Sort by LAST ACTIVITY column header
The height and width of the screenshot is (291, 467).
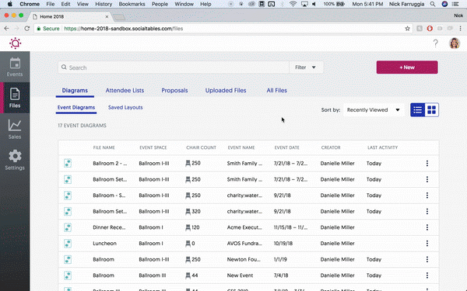tap(382, 147)
